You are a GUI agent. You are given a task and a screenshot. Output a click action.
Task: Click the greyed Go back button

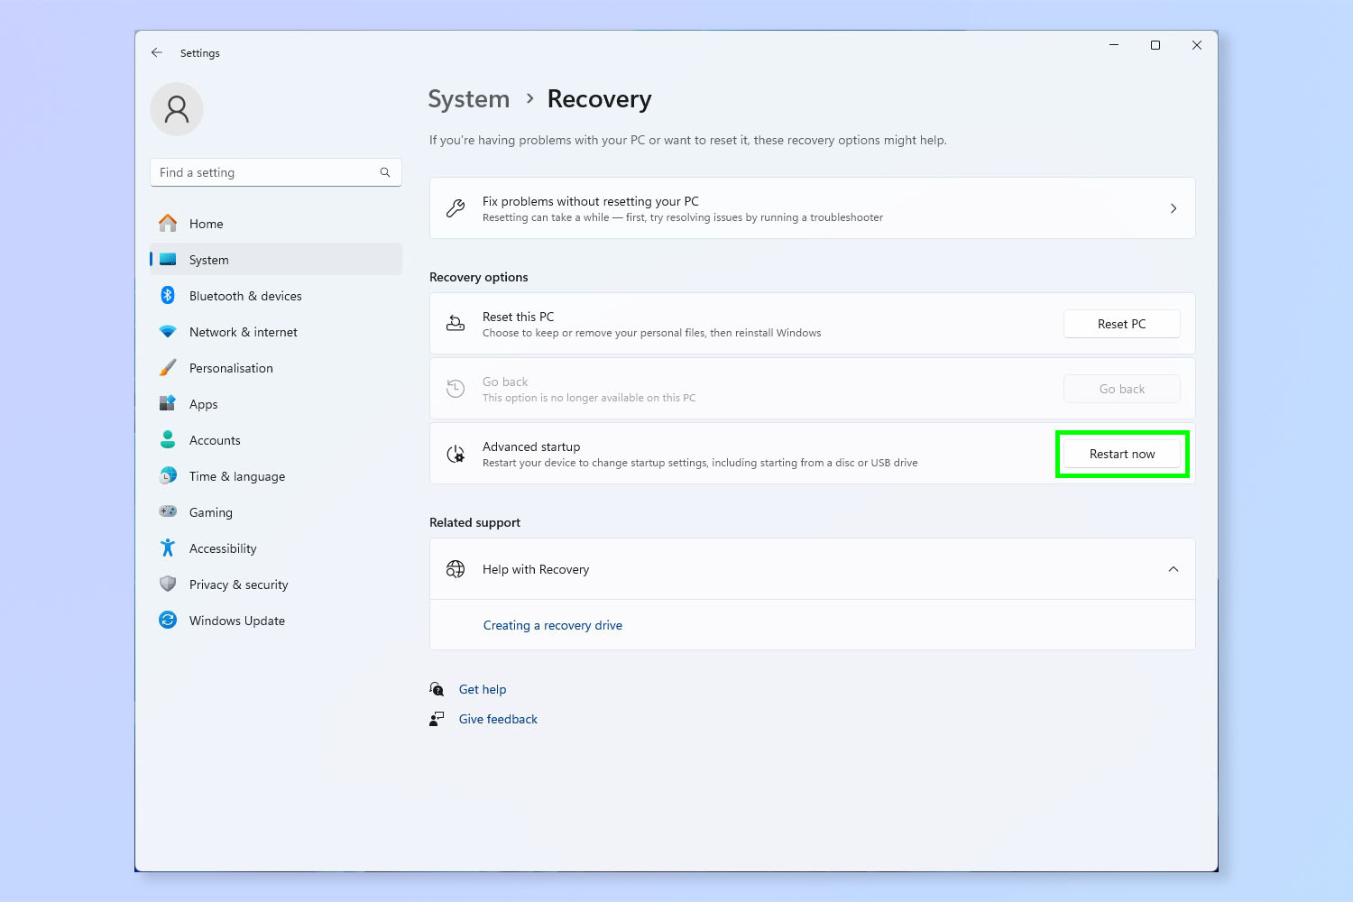1122,389
